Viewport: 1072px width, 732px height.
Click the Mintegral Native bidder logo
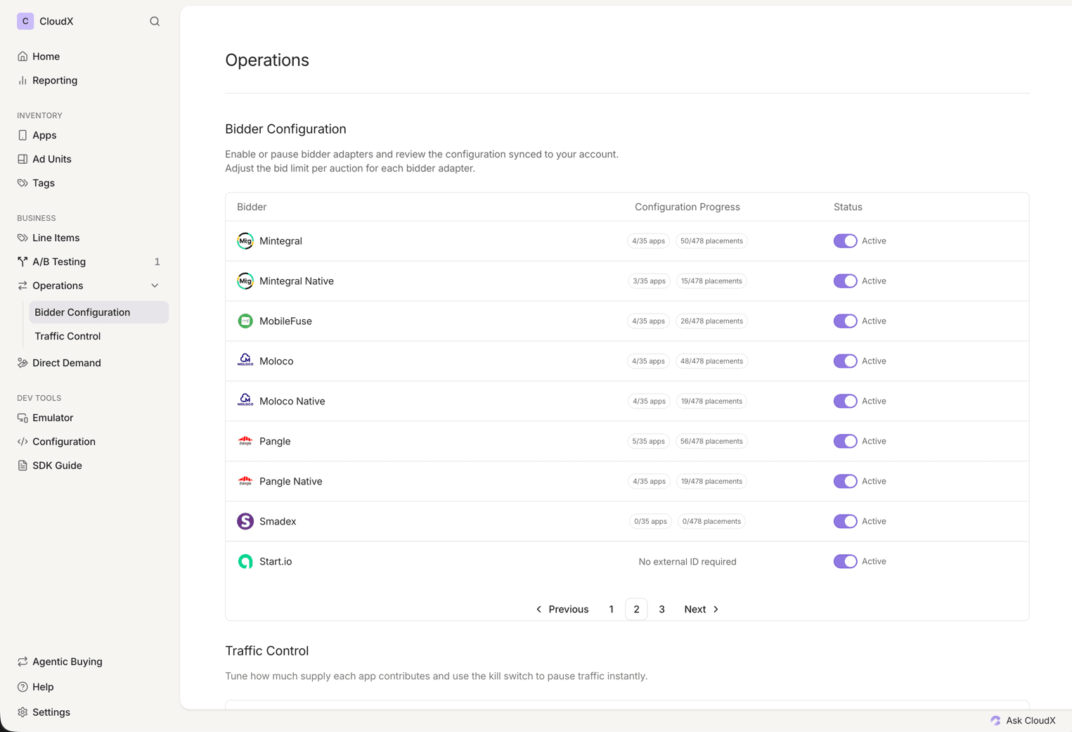245,281
